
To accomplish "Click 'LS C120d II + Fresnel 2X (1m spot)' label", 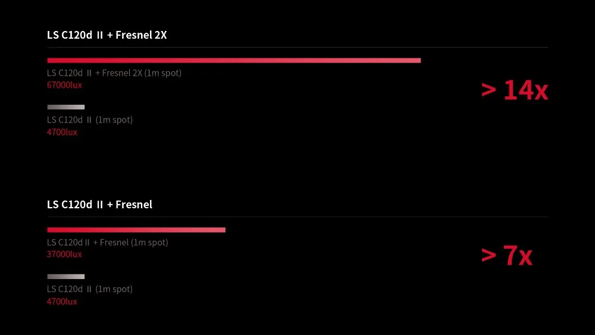I will pos(114,73).
